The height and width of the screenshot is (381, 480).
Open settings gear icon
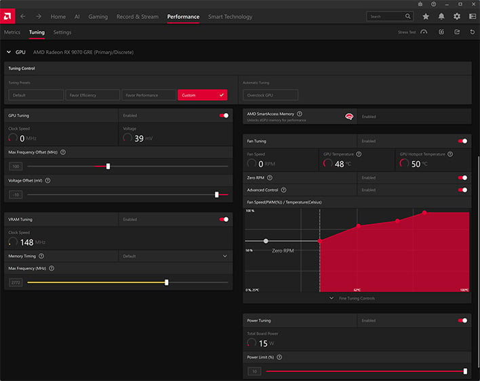[x=457, y=16]
